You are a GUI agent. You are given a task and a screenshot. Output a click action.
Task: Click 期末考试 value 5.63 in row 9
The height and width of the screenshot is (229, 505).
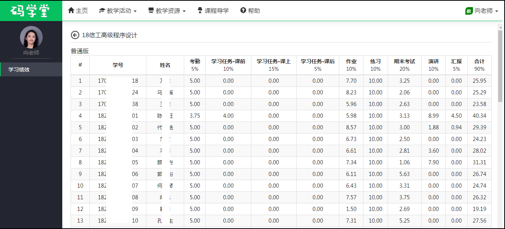click(405, 174)
